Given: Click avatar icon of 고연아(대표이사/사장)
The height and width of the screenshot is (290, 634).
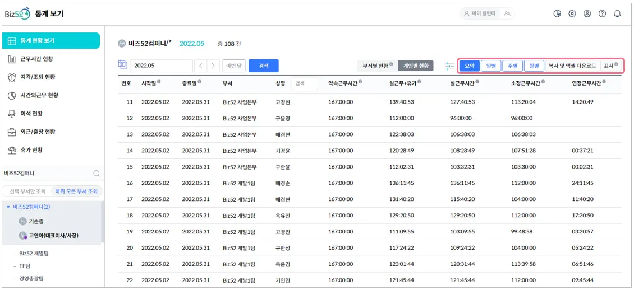Looking at the screenshot, I should (x=22, y=235).
